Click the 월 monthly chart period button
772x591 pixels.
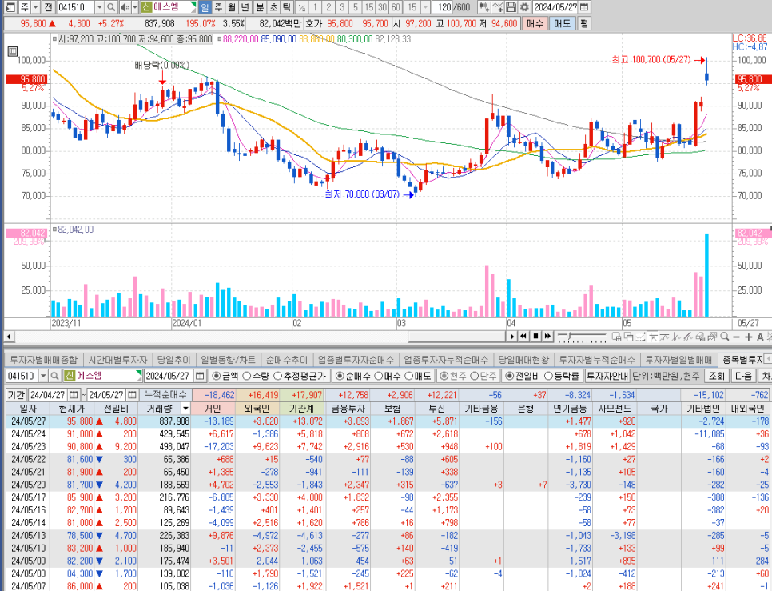click(x=232, y=7)
